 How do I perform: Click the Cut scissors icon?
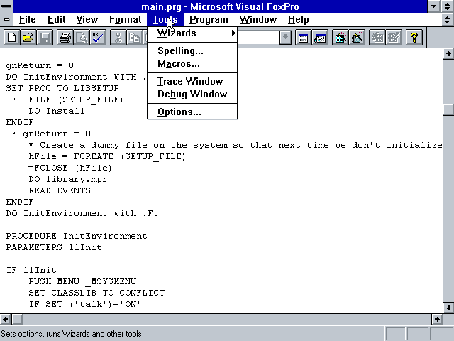118,38
